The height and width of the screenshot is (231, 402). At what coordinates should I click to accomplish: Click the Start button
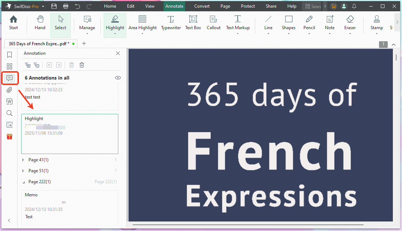coord(14,23)
